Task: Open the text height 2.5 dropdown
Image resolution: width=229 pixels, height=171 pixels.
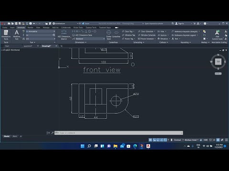Action: coord(41,38)
